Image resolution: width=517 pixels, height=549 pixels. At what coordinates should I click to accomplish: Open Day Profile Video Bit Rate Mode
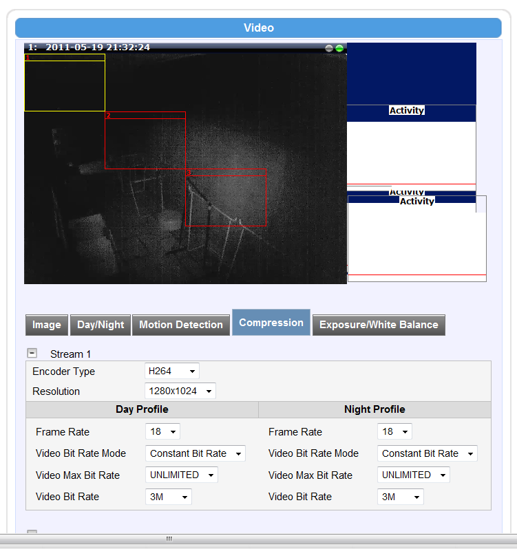coord(196,454)
